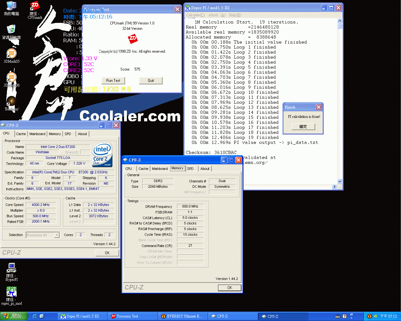Click the Internet Explorer quick launch icon
This screenshot has width=401, height=321.
coord(34,316)
